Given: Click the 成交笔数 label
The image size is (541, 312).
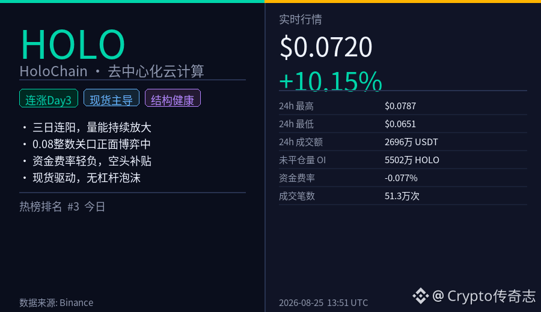Looking at the screenshot, I should tap(297, 196).
